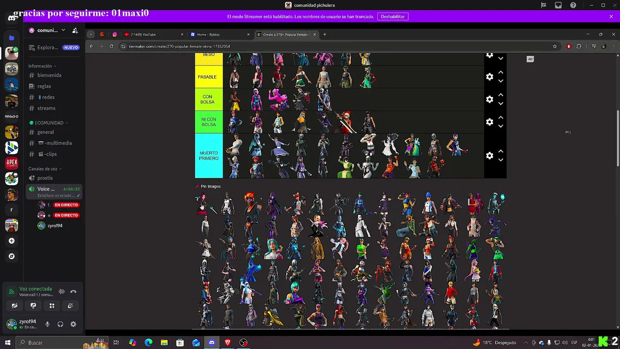Click the Instagram pinned tab

tap(115, 34)
